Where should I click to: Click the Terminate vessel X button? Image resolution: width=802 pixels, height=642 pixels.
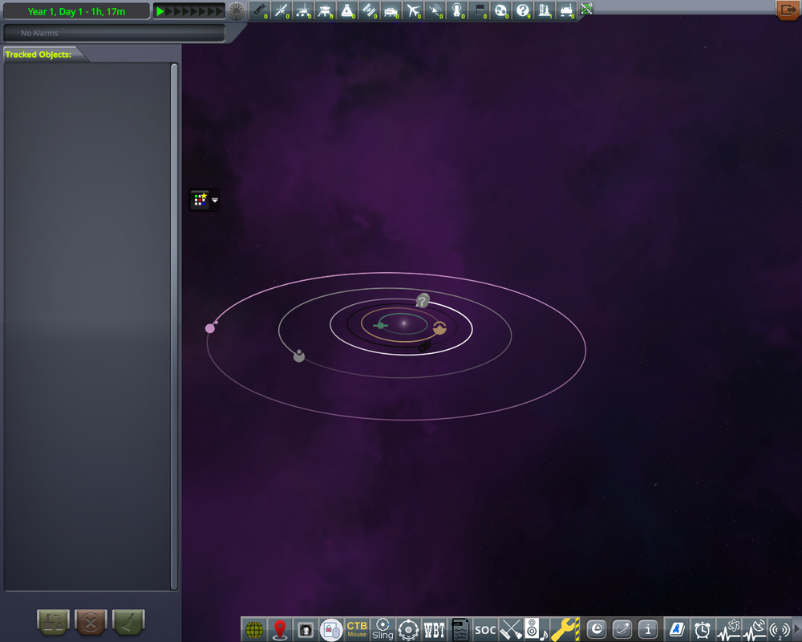tap(91, 622)
